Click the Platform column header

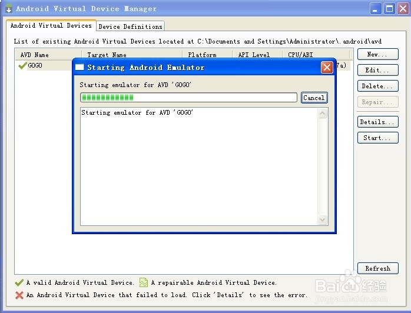(207, 55)
